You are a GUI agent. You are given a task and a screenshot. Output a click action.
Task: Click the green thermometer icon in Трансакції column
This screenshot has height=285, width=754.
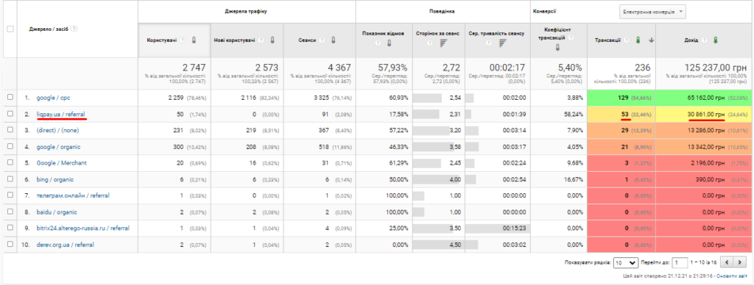click(x=638, y=40)
